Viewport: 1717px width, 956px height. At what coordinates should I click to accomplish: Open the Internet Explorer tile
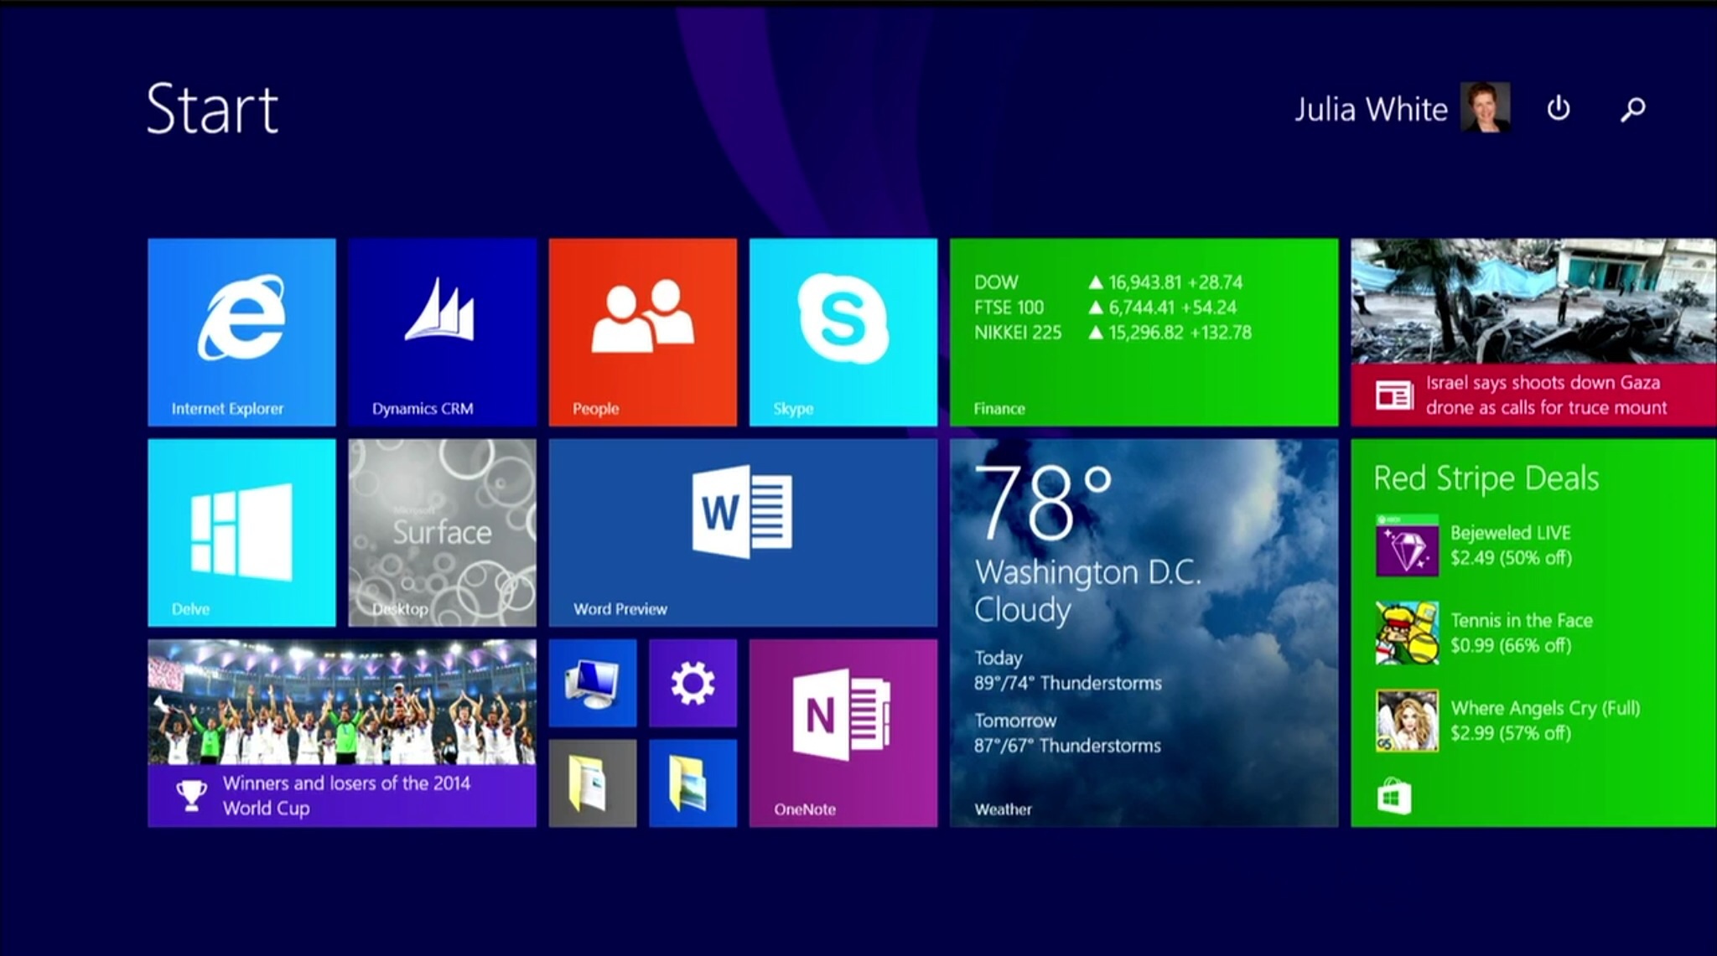pos(241,332)
